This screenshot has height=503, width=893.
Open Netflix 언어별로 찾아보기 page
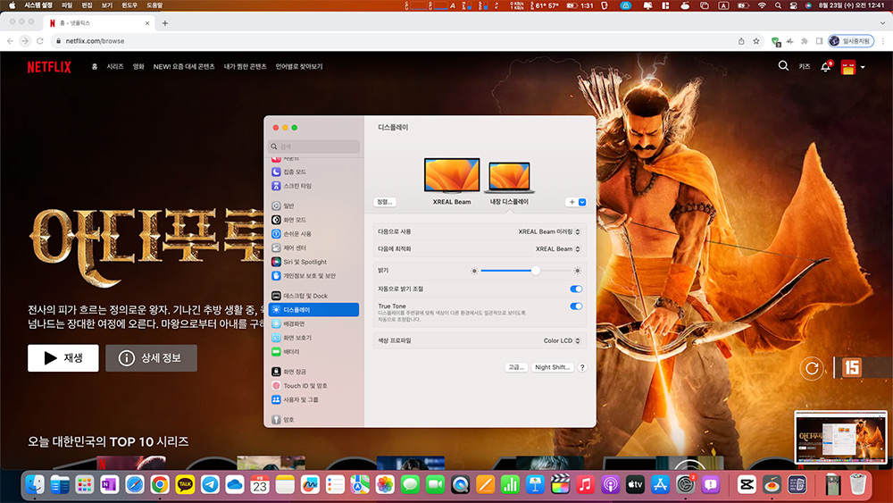pos(299,67)
